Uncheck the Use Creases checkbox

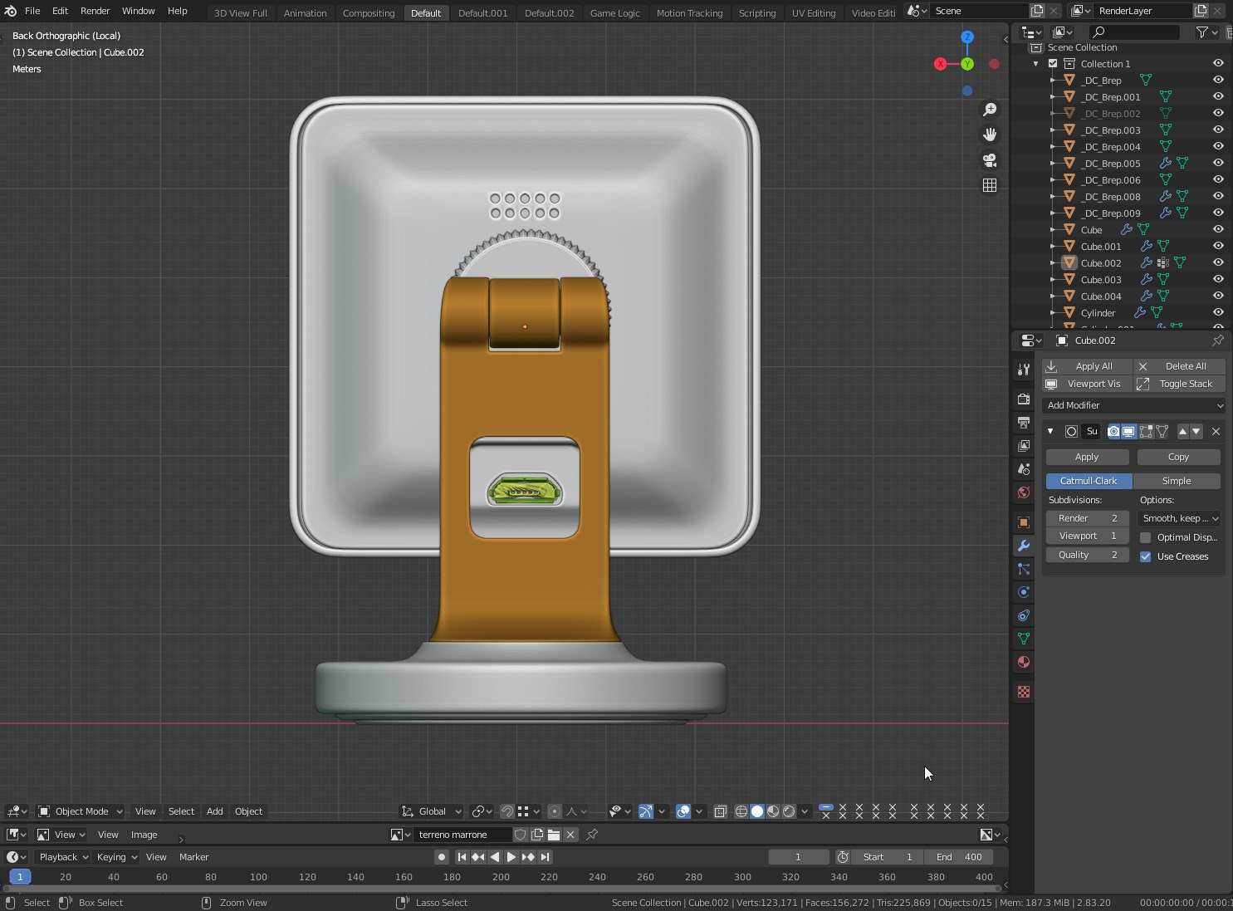point(1146,556)
